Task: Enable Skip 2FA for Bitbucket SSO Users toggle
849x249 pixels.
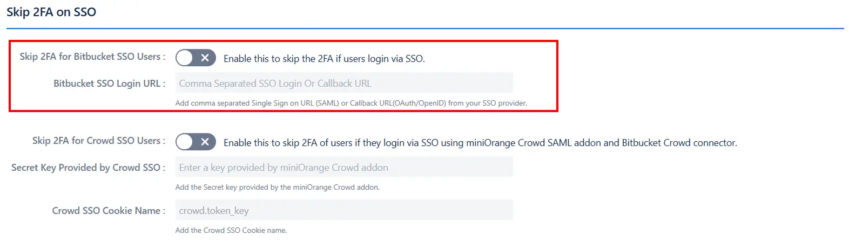Action: point(196,58)
